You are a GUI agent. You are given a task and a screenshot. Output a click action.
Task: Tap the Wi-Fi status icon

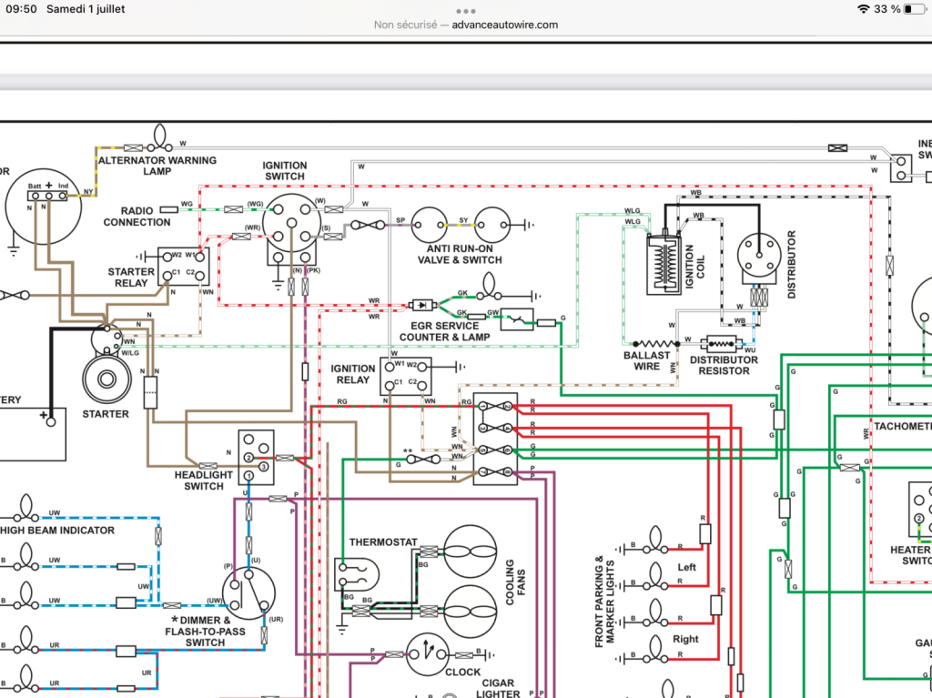[863, 9]
